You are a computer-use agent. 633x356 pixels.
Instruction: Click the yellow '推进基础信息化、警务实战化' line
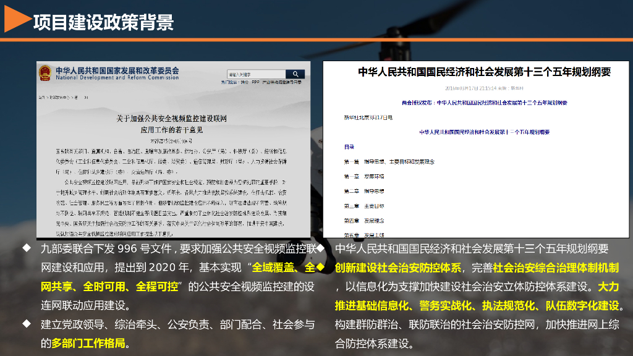477,305
